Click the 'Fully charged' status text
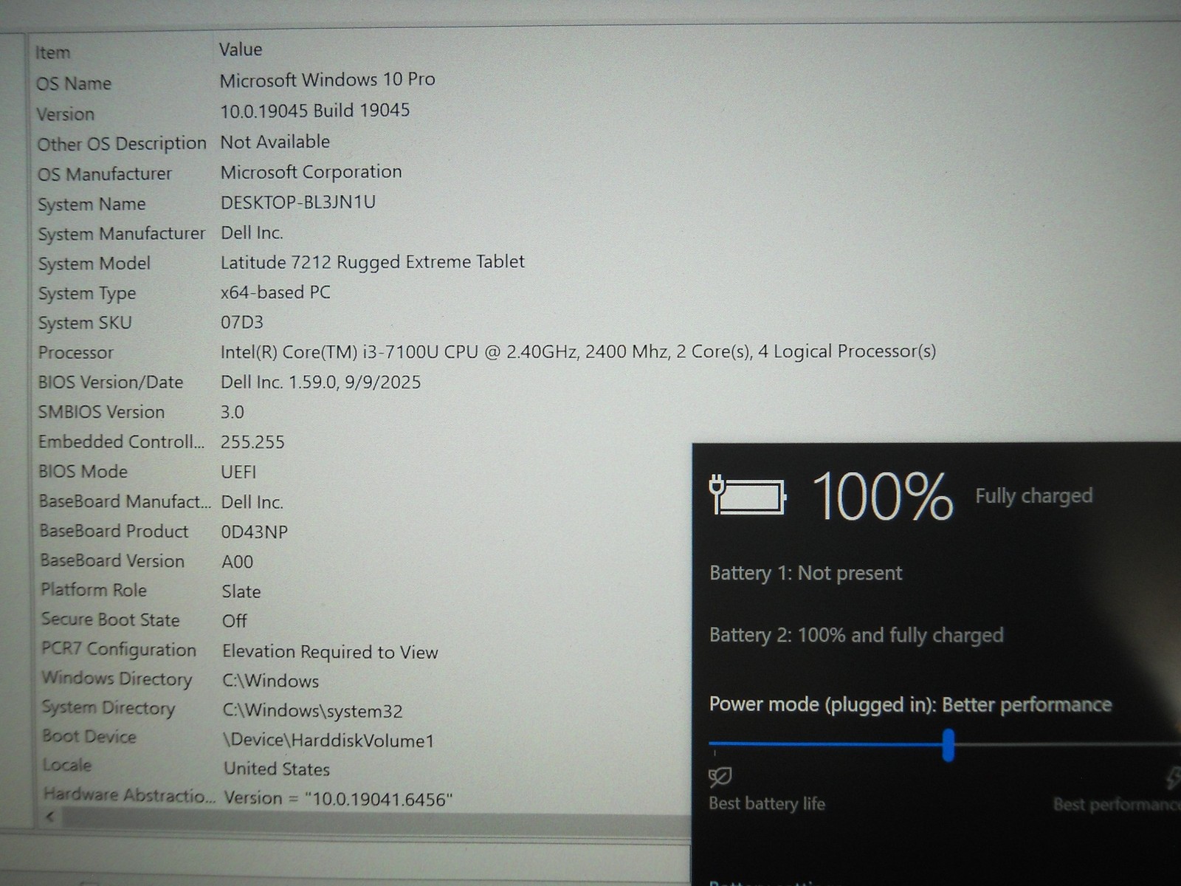Screen dimensions: 1181x886 [1034, 496]
